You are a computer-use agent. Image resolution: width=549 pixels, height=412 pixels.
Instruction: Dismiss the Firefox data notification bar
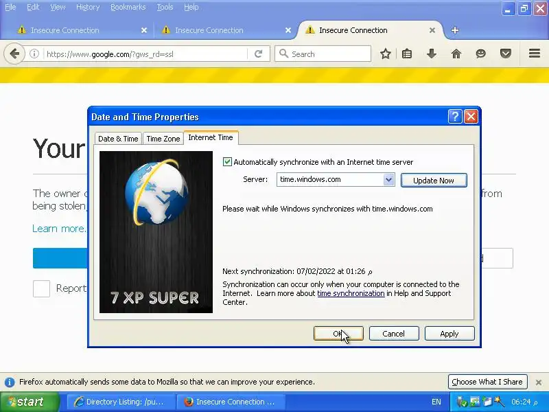click(x=539, y=382)
